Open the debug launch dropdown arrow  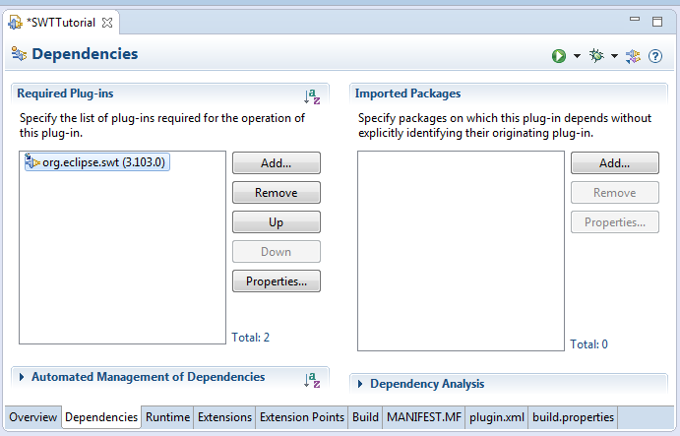coord(614,56)
